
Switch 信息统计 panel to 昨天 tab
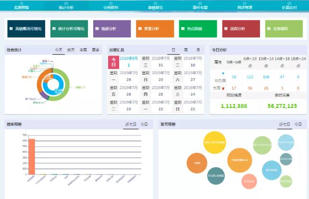(x=71, y=50)
